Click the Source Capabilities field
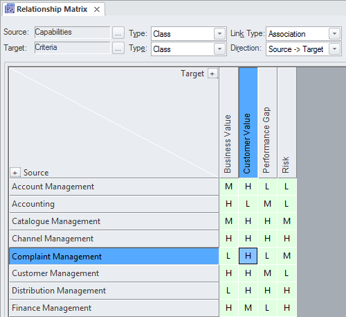346x317 pixels. coord(72,32)
